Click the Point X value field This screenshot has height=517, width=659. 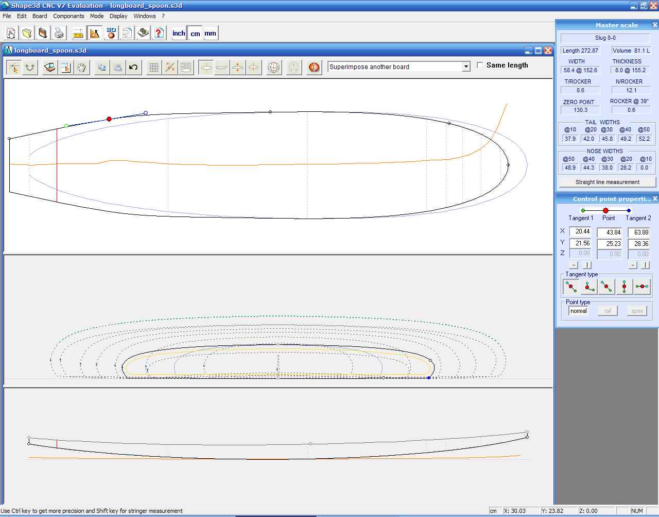[x=610, y=232]
